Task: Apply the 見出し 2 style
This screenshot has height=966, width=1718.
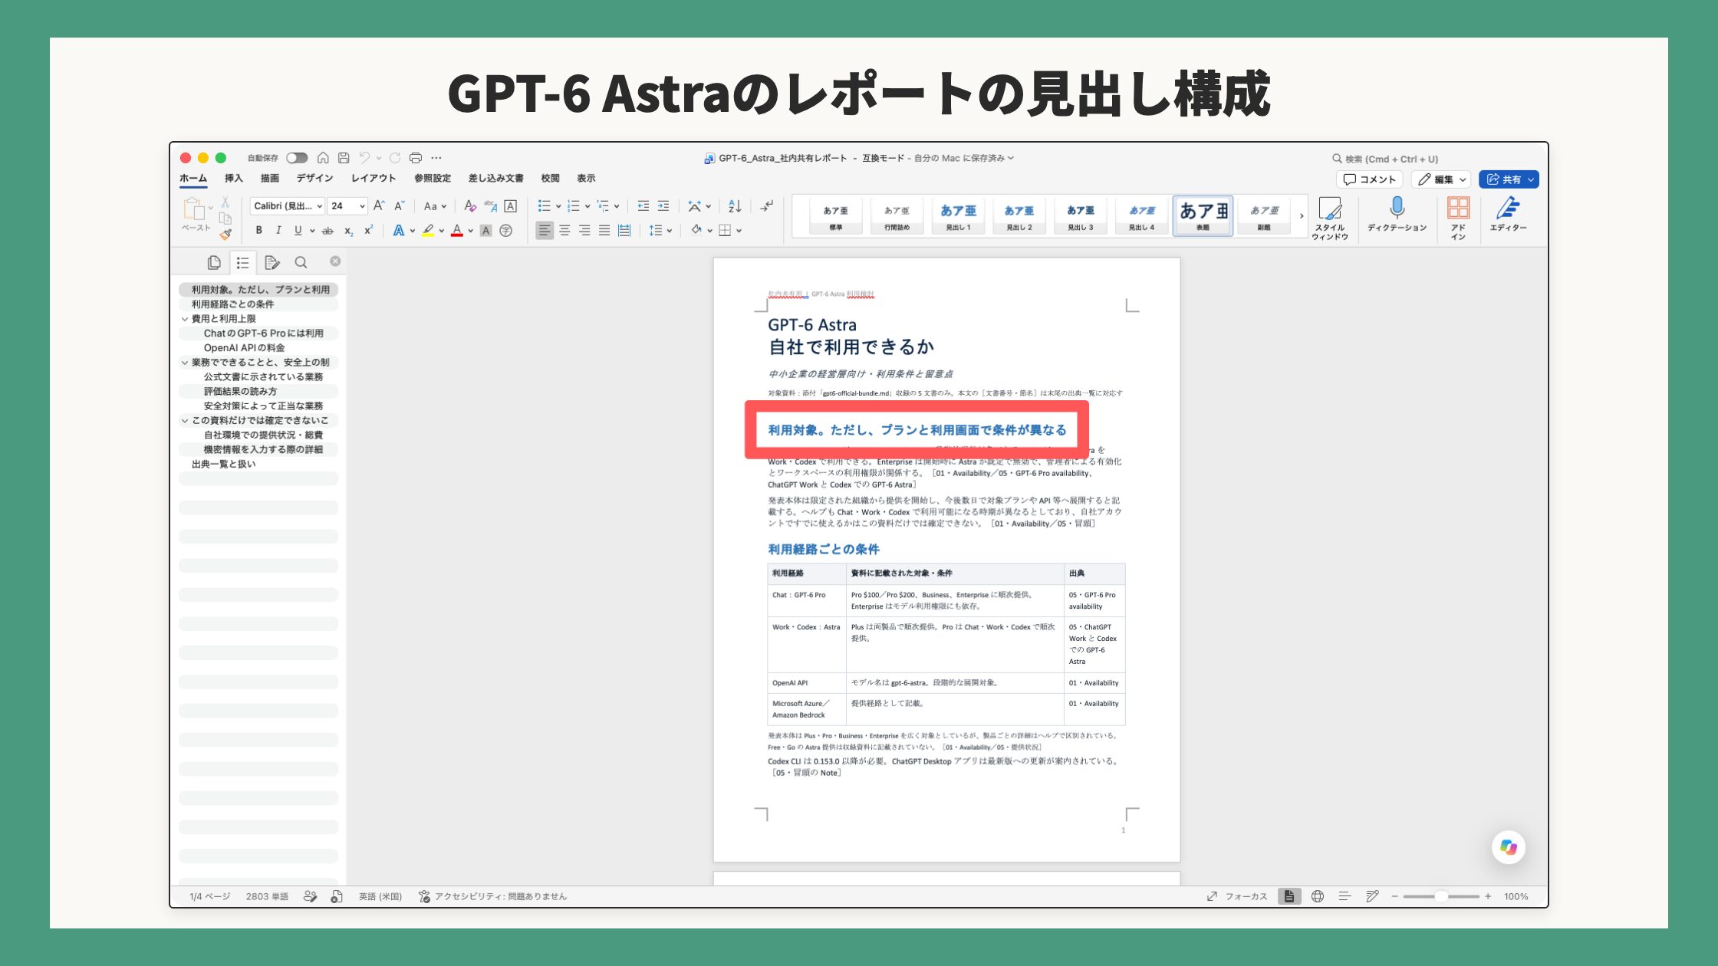Action: click(1019, 215)
